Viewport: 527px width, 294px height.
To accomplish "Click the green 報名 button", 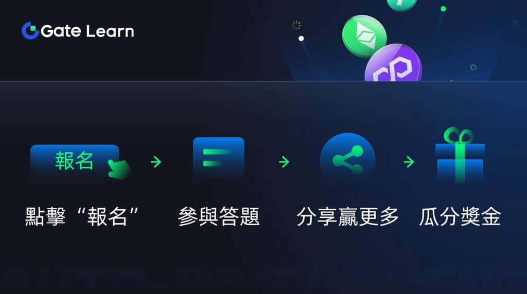I will click(75, 160).
